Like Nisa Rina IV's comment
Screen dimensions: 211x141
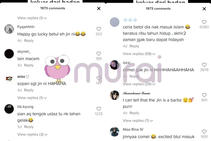pos(204,132)
